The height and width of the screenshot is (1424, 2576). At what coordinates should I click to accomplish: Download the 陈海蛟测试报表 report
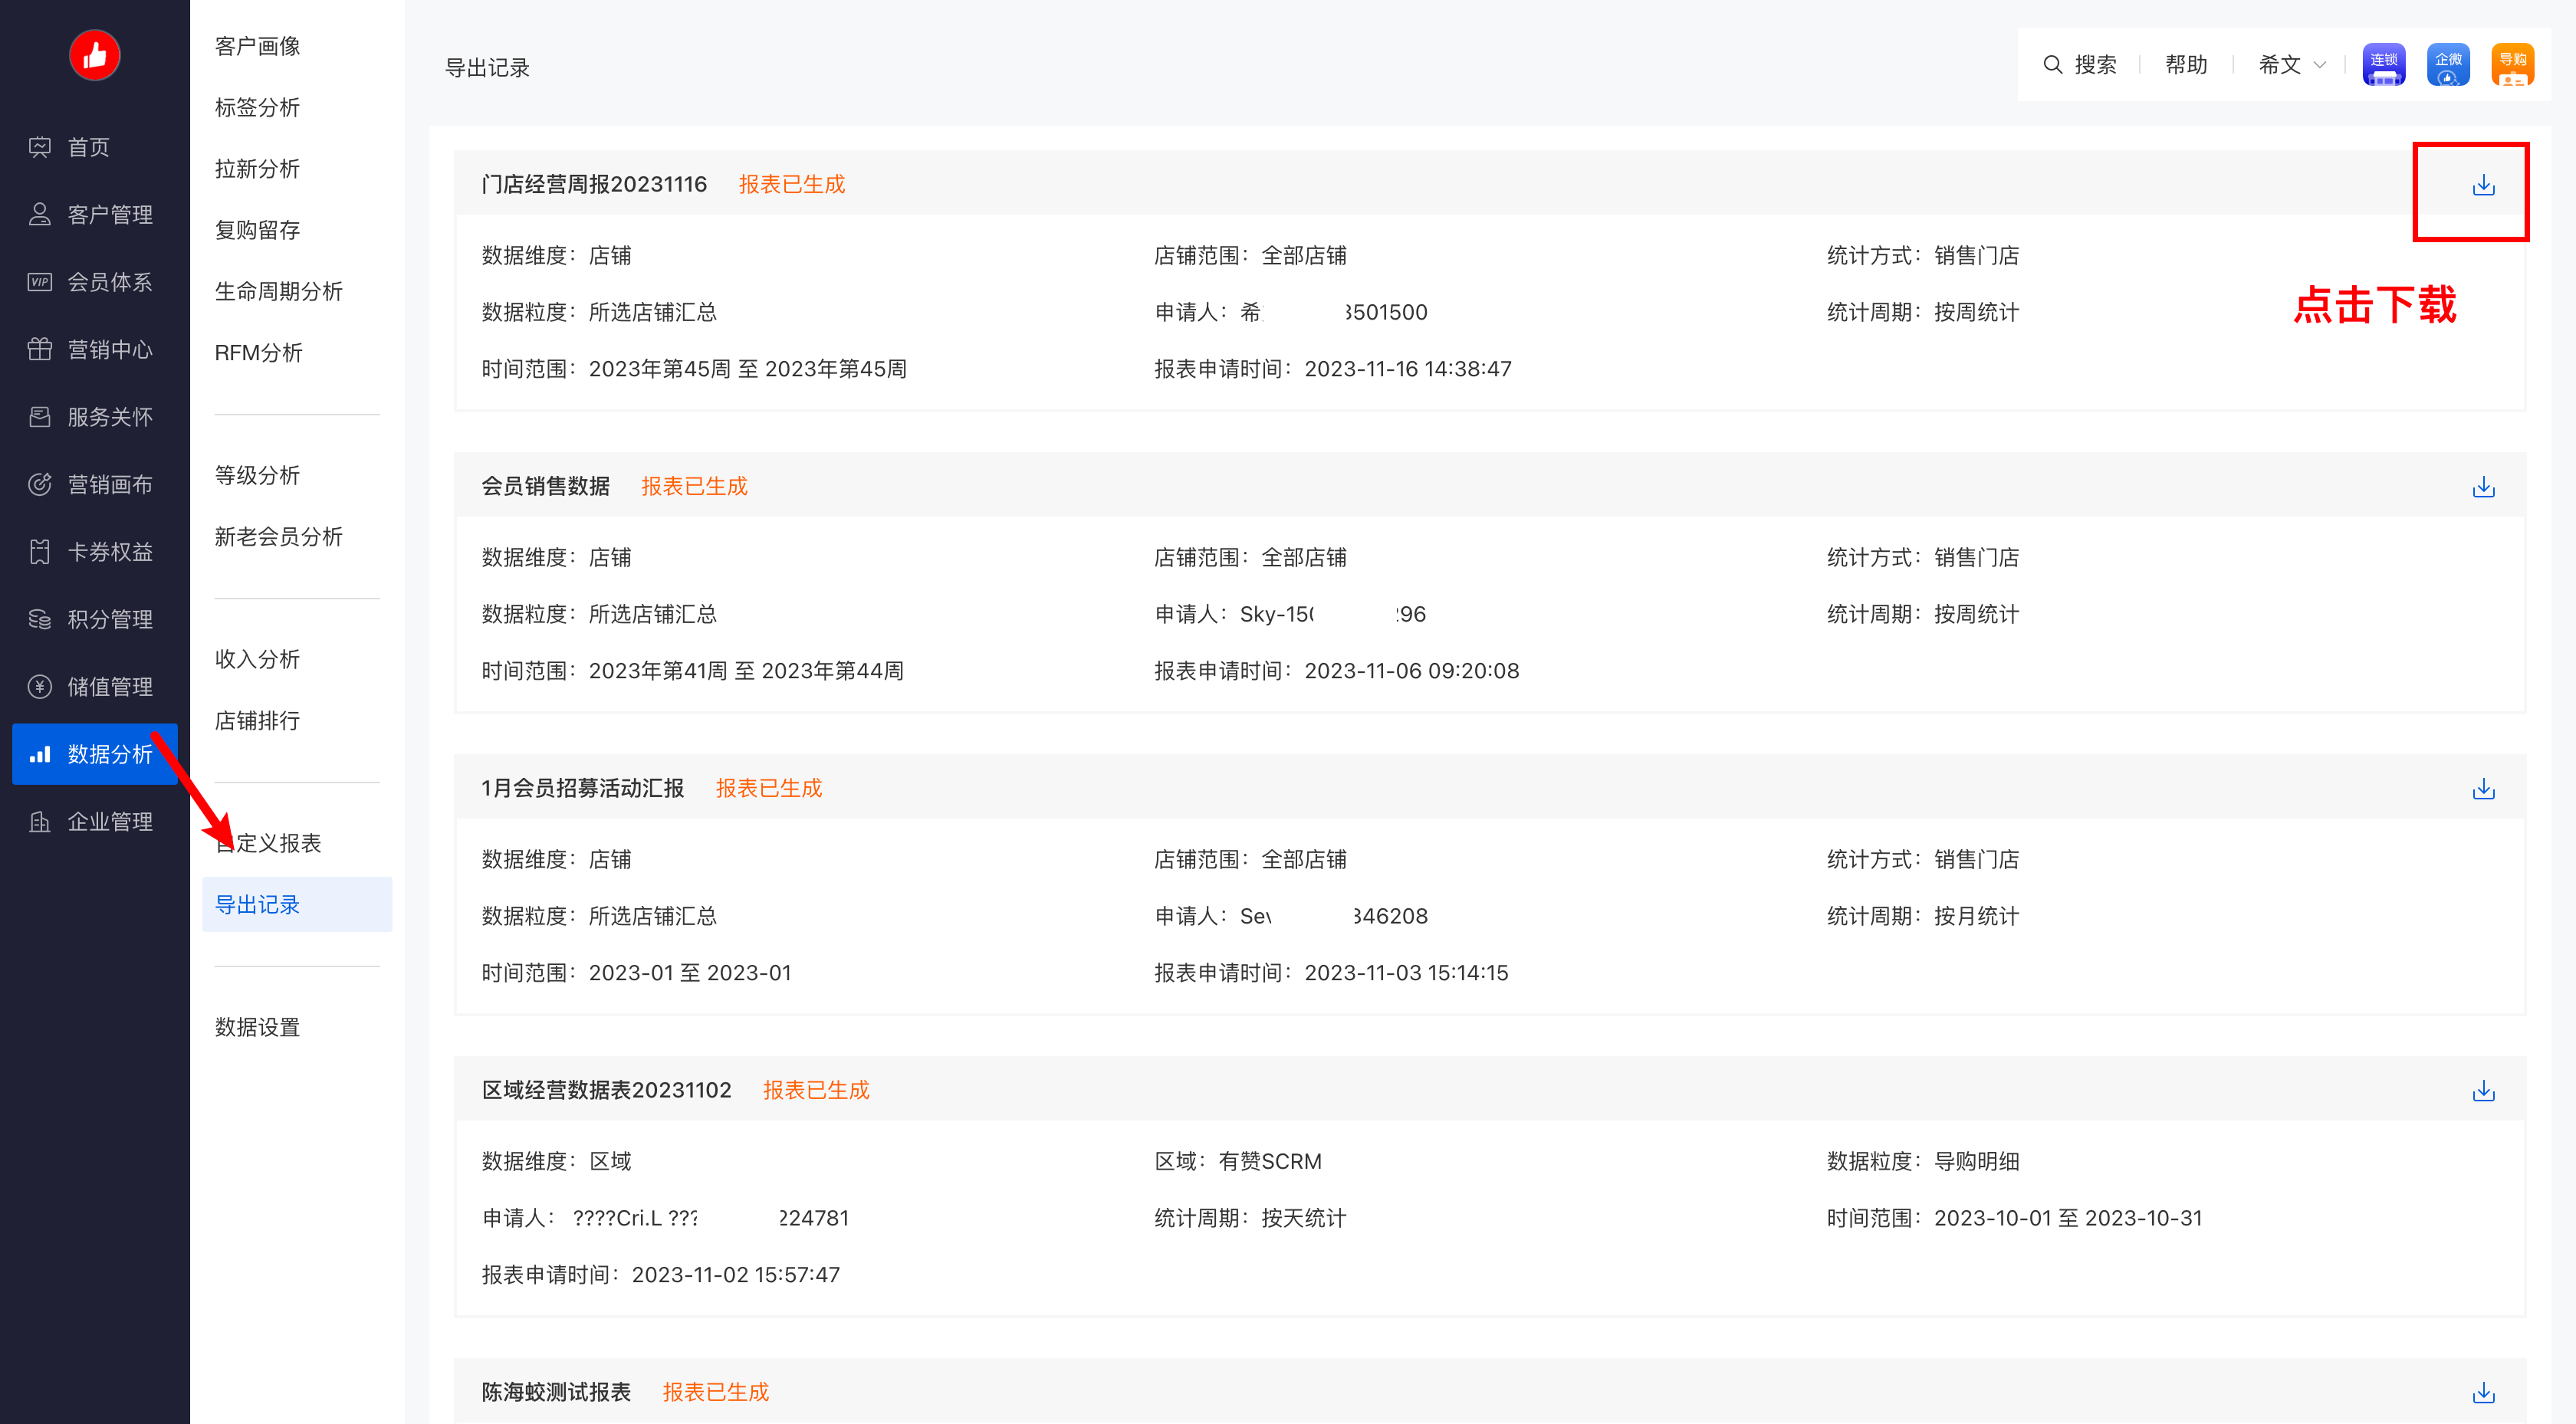[x=2483, y=1392]
